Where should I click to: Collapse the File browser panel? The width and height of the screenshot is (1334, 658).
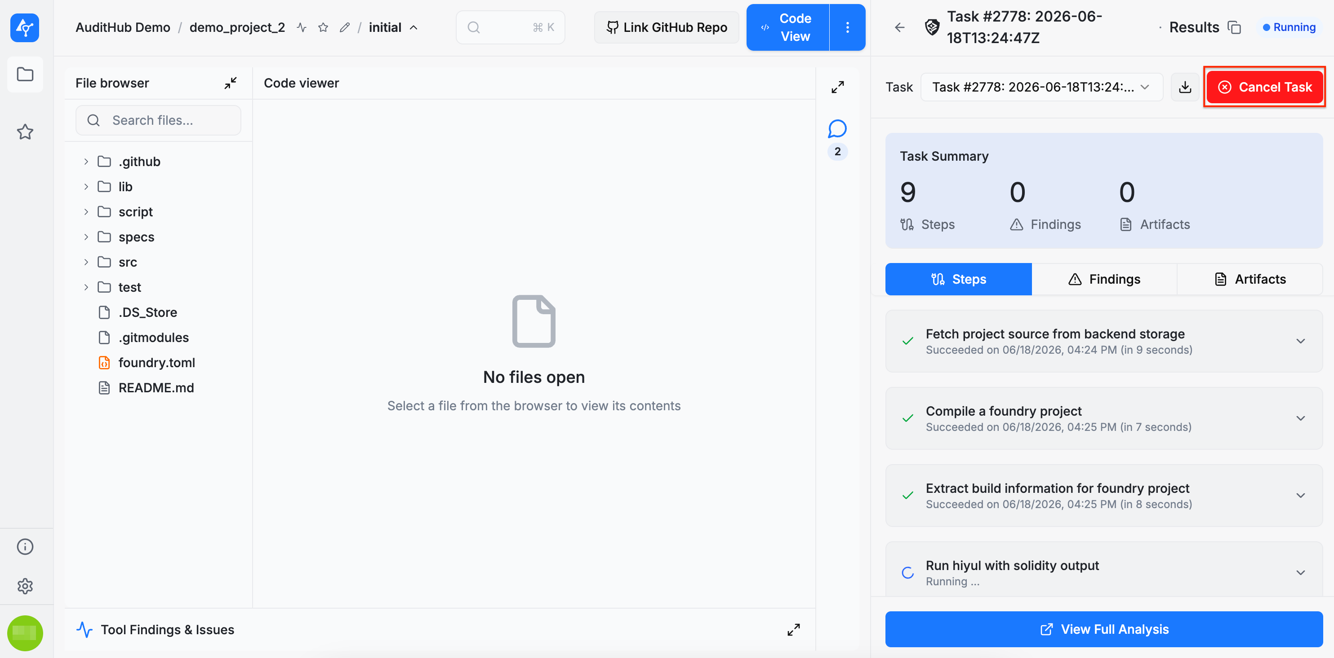click(x=231, y=83)
